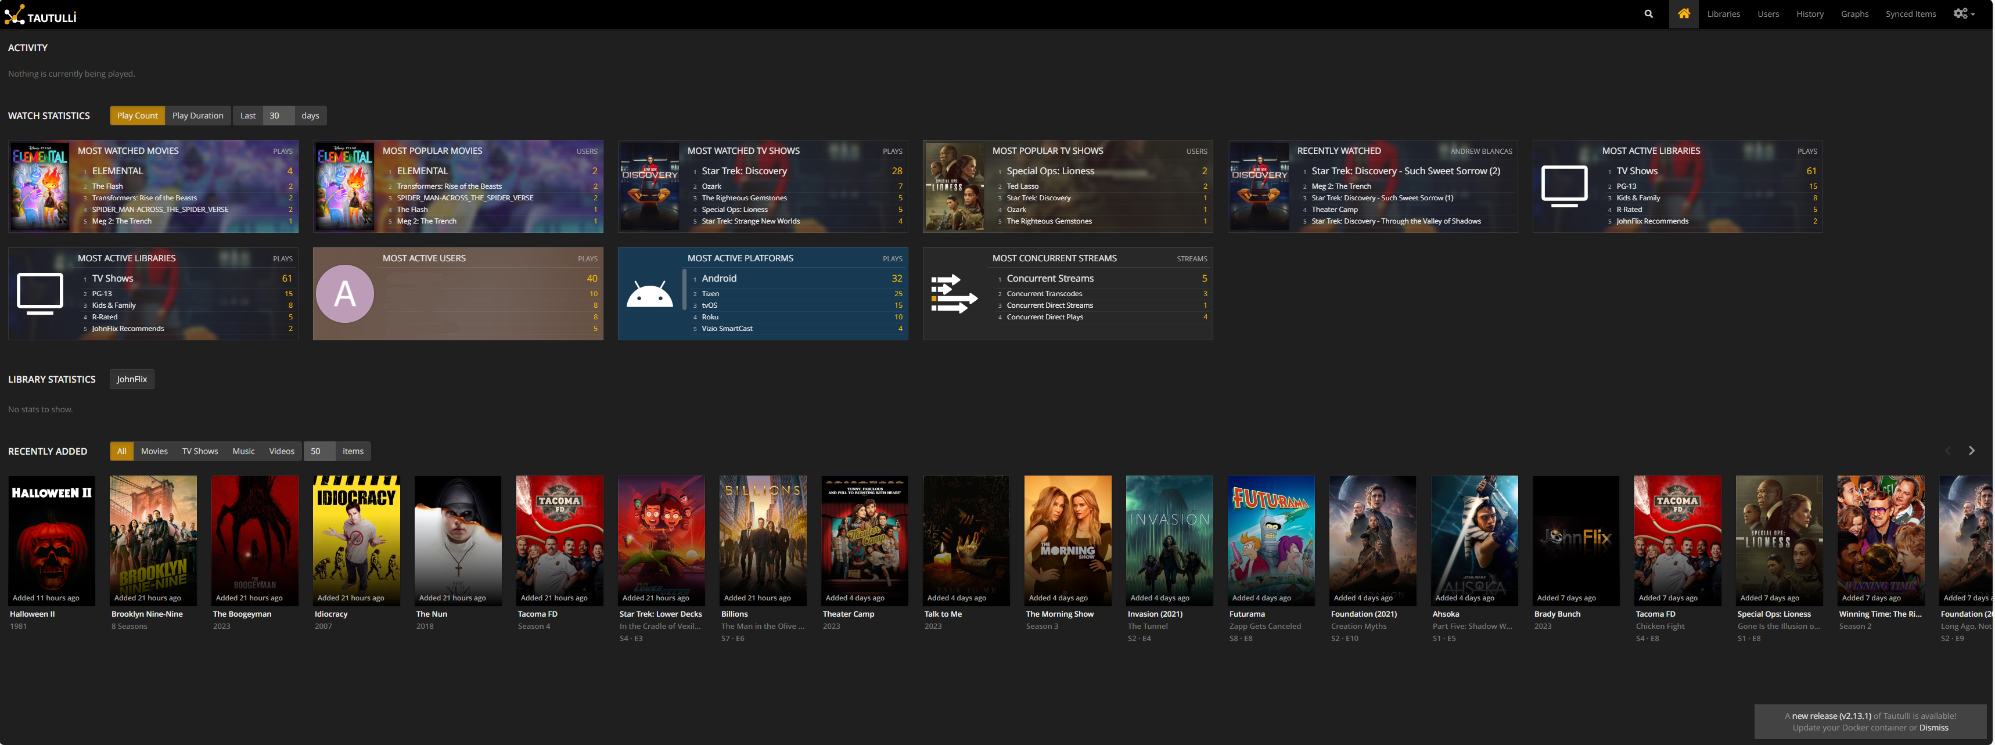Image resolution: width=1995 pixels, height=745 pixels.
Task: Show previous recently added items arrow
Action: [1949, 451]
